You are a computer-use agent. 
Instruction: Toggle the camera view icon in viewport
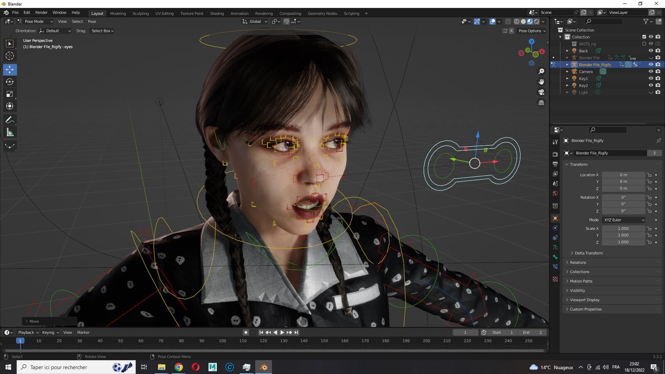point(541,92)
